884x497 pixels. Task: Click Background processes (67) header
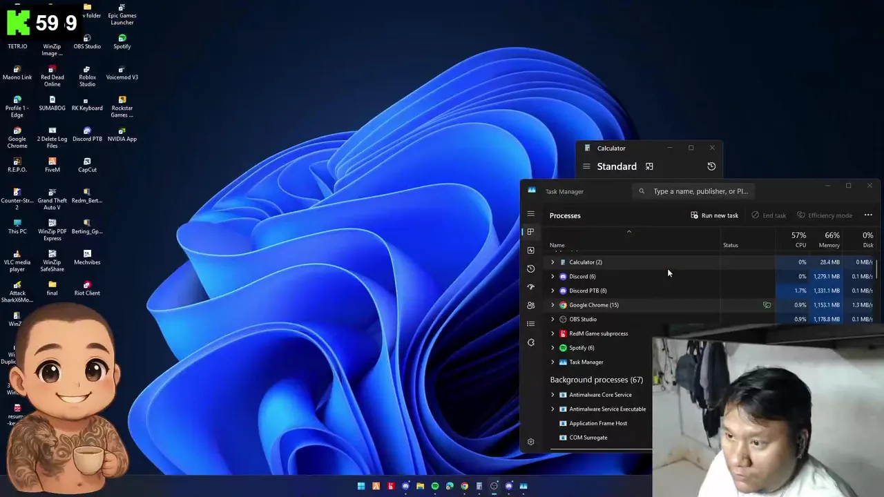597,380
